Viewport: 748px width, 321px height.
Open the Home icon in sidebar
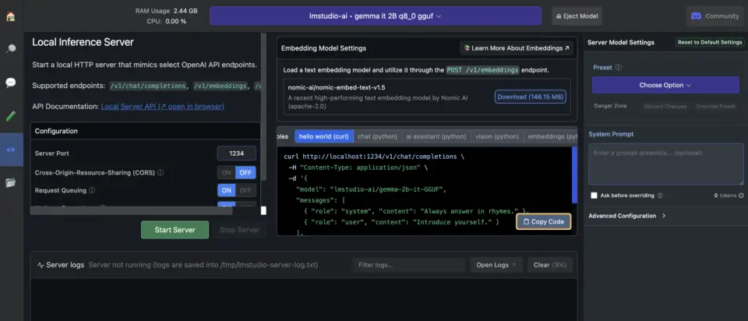click(10, 16)
